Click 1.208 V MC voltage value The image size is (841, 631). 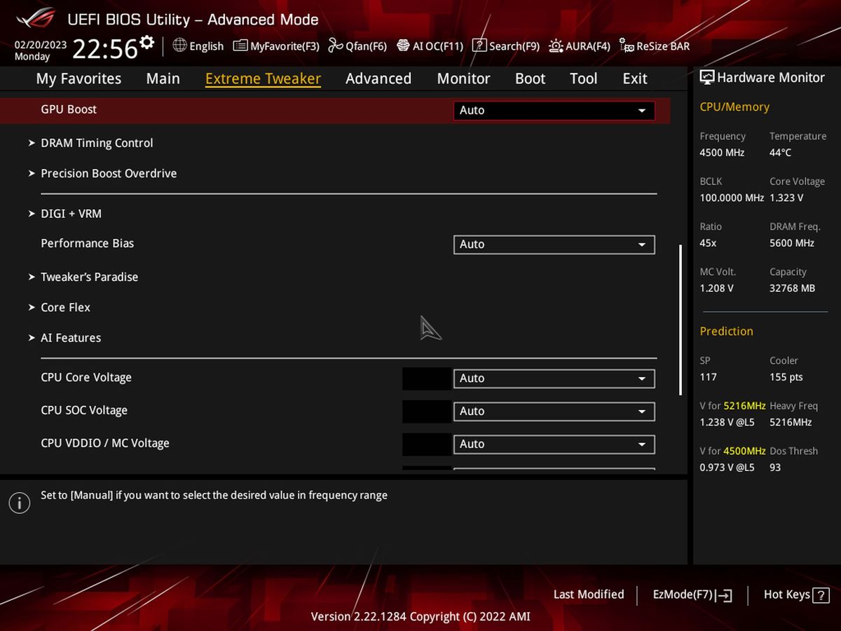coord(716,288)
